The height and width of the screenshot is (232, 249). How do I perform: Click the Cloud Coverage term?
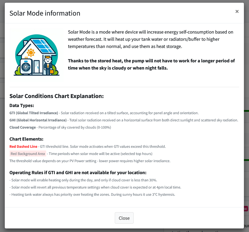click(x=23, y=127)
